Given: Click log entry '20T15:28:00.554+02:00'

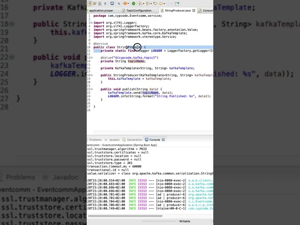Looking at the screenshot, I should (106, 180).
